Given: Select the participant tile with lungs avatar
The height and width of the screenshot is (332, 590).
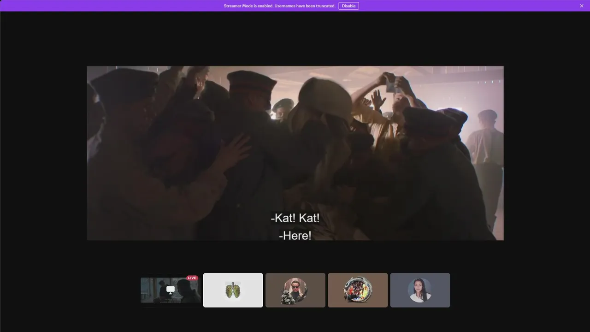Looking at the screenshot, I should [233, 290].
